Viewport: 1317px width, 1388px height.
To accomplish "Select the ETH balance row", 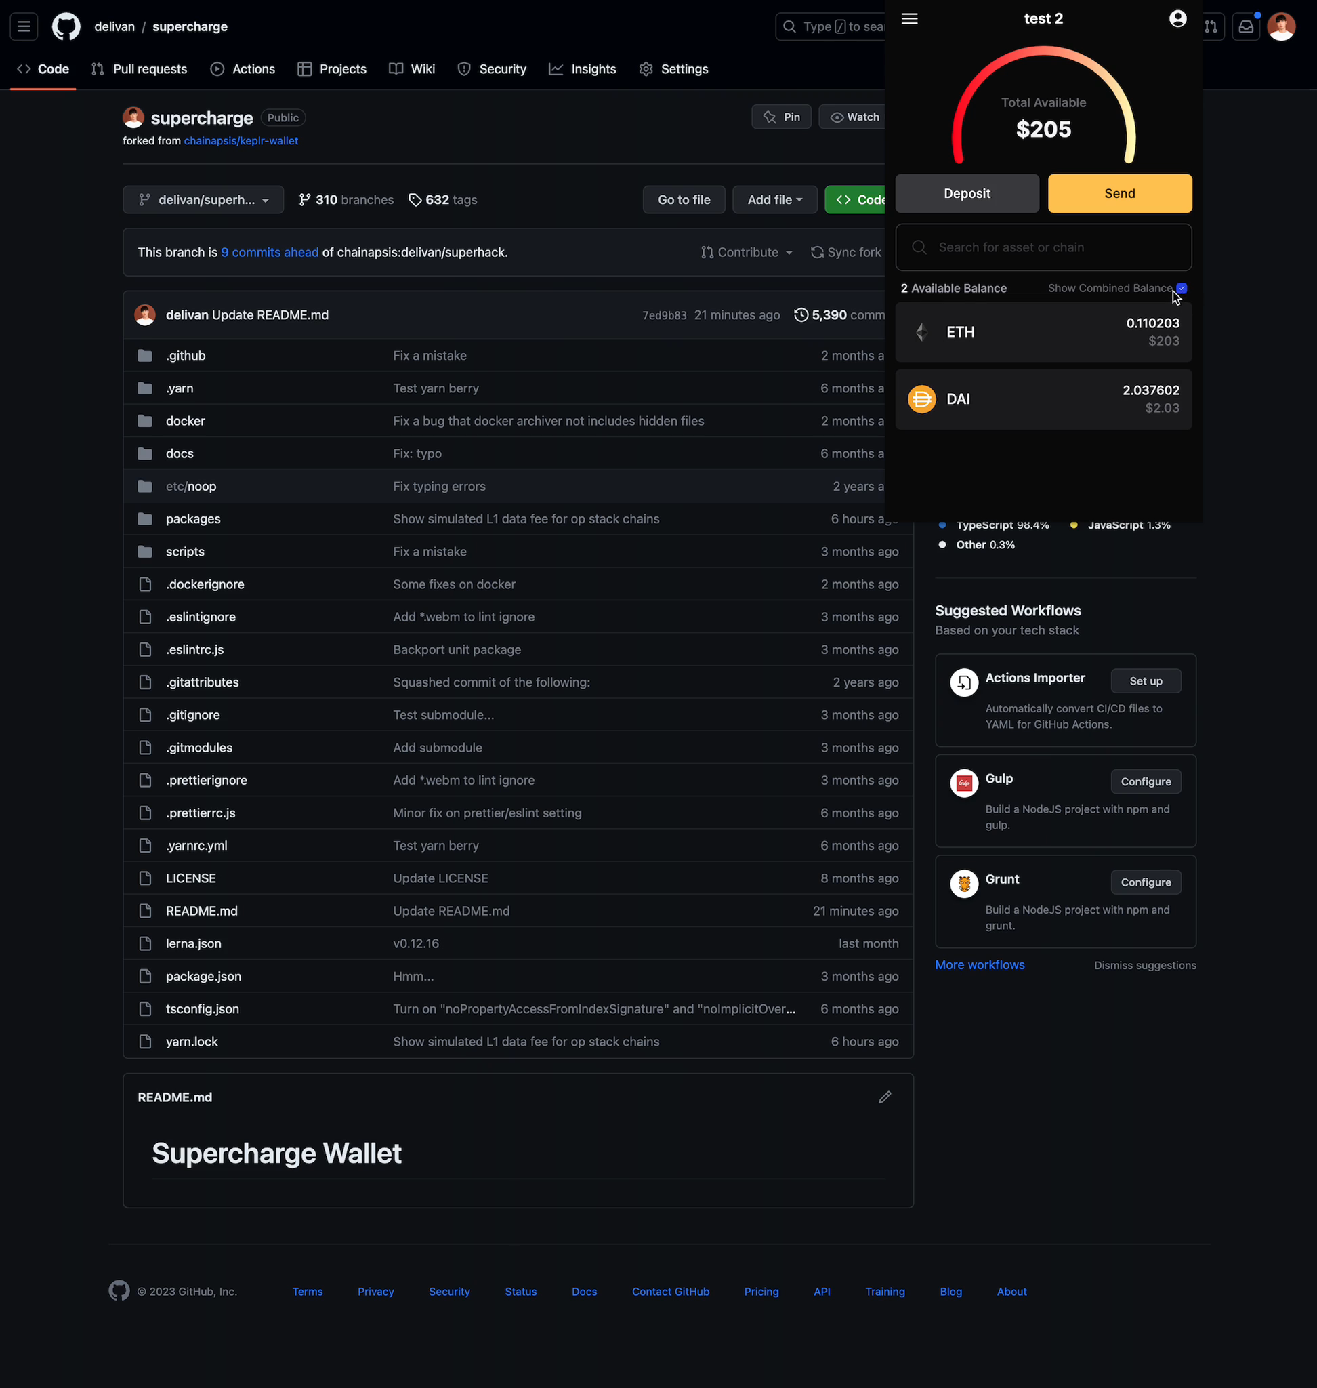I will [1043, 331].
